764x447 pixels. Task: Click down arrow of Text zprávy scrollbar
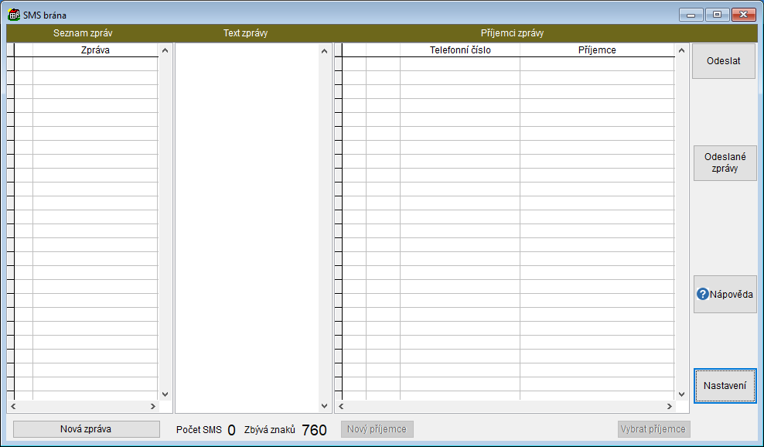pos(325,406)
